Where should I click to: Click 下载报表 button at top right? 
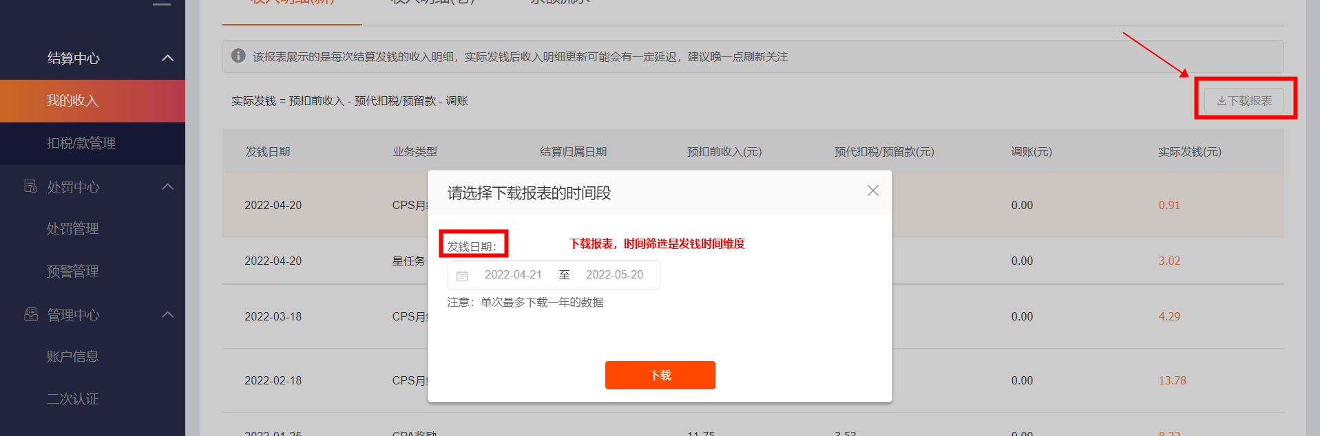pos(1244,101)
